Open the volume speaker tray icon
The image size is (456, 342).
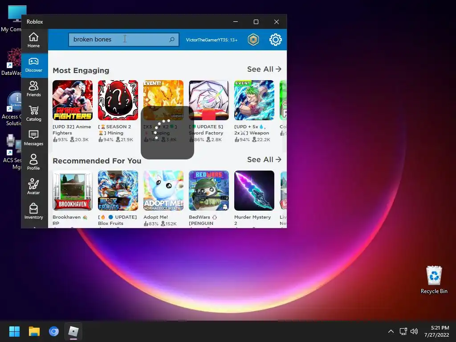pyautogui.click(x=414, y=331)
